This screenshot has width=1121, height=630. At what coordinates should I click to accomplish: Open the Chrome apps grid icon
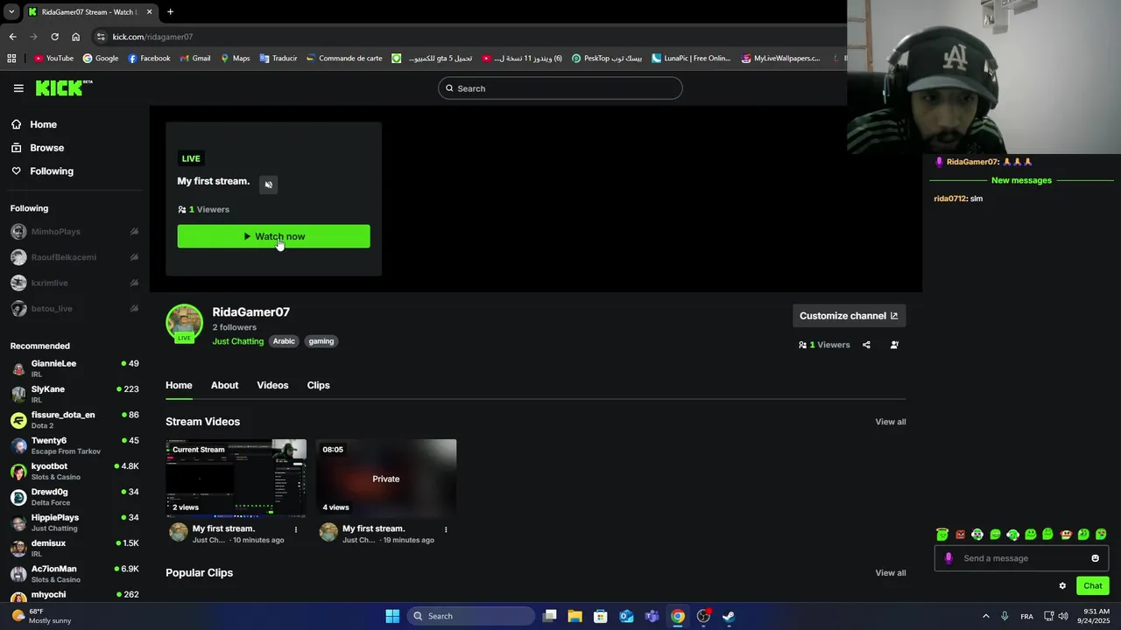tap(11, 59)
